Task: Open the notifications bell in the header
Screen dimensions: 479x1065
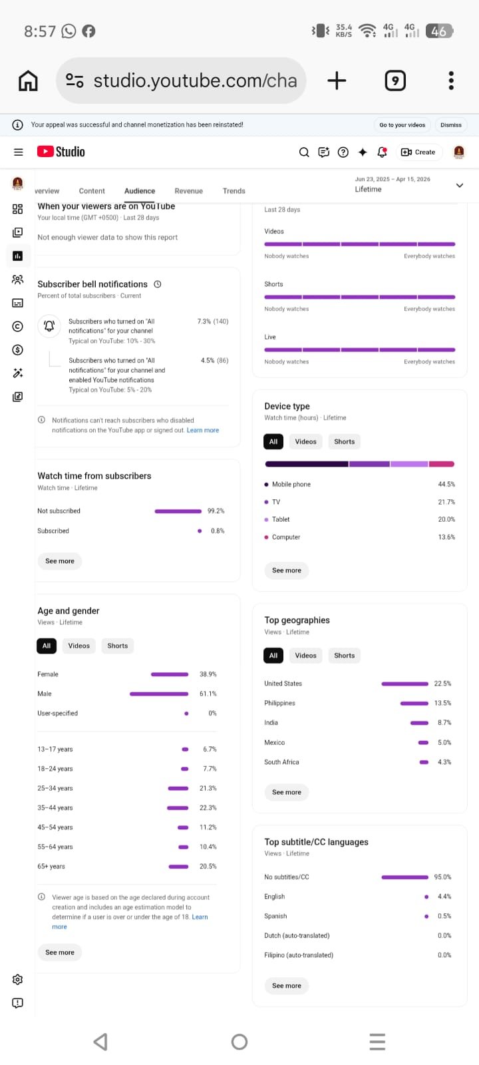Action: tap(382, 152)
